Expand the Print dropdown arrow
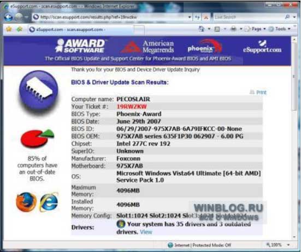301x252 pixels. [x=241, y=29]
